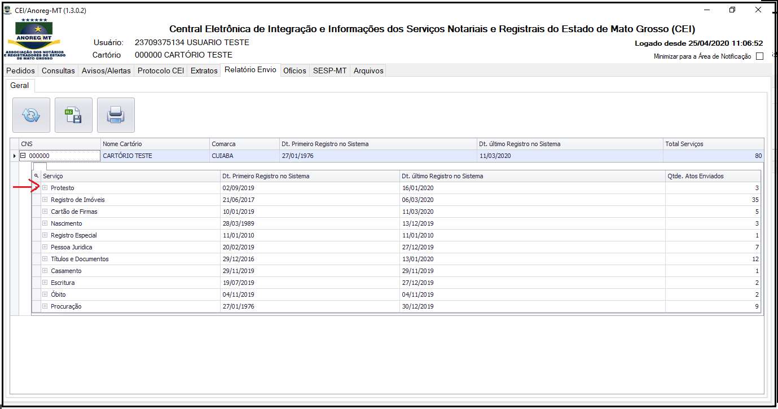778x409 pixels.
Task: Click the 23709375134 USUARIO TESTE label
Action: [x=192, y=42]
